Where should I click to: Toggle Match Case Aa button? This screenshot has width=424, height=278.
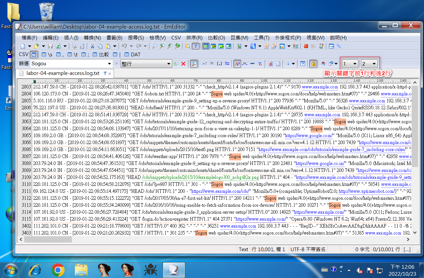(x=237, y=64)
